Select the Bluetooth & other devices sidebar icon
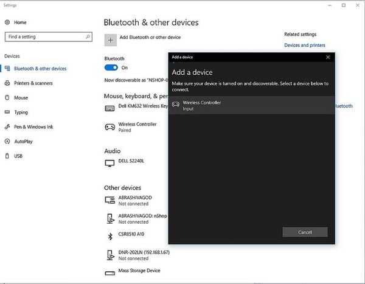This screenshot has height=284, width=365. (7, 69)
